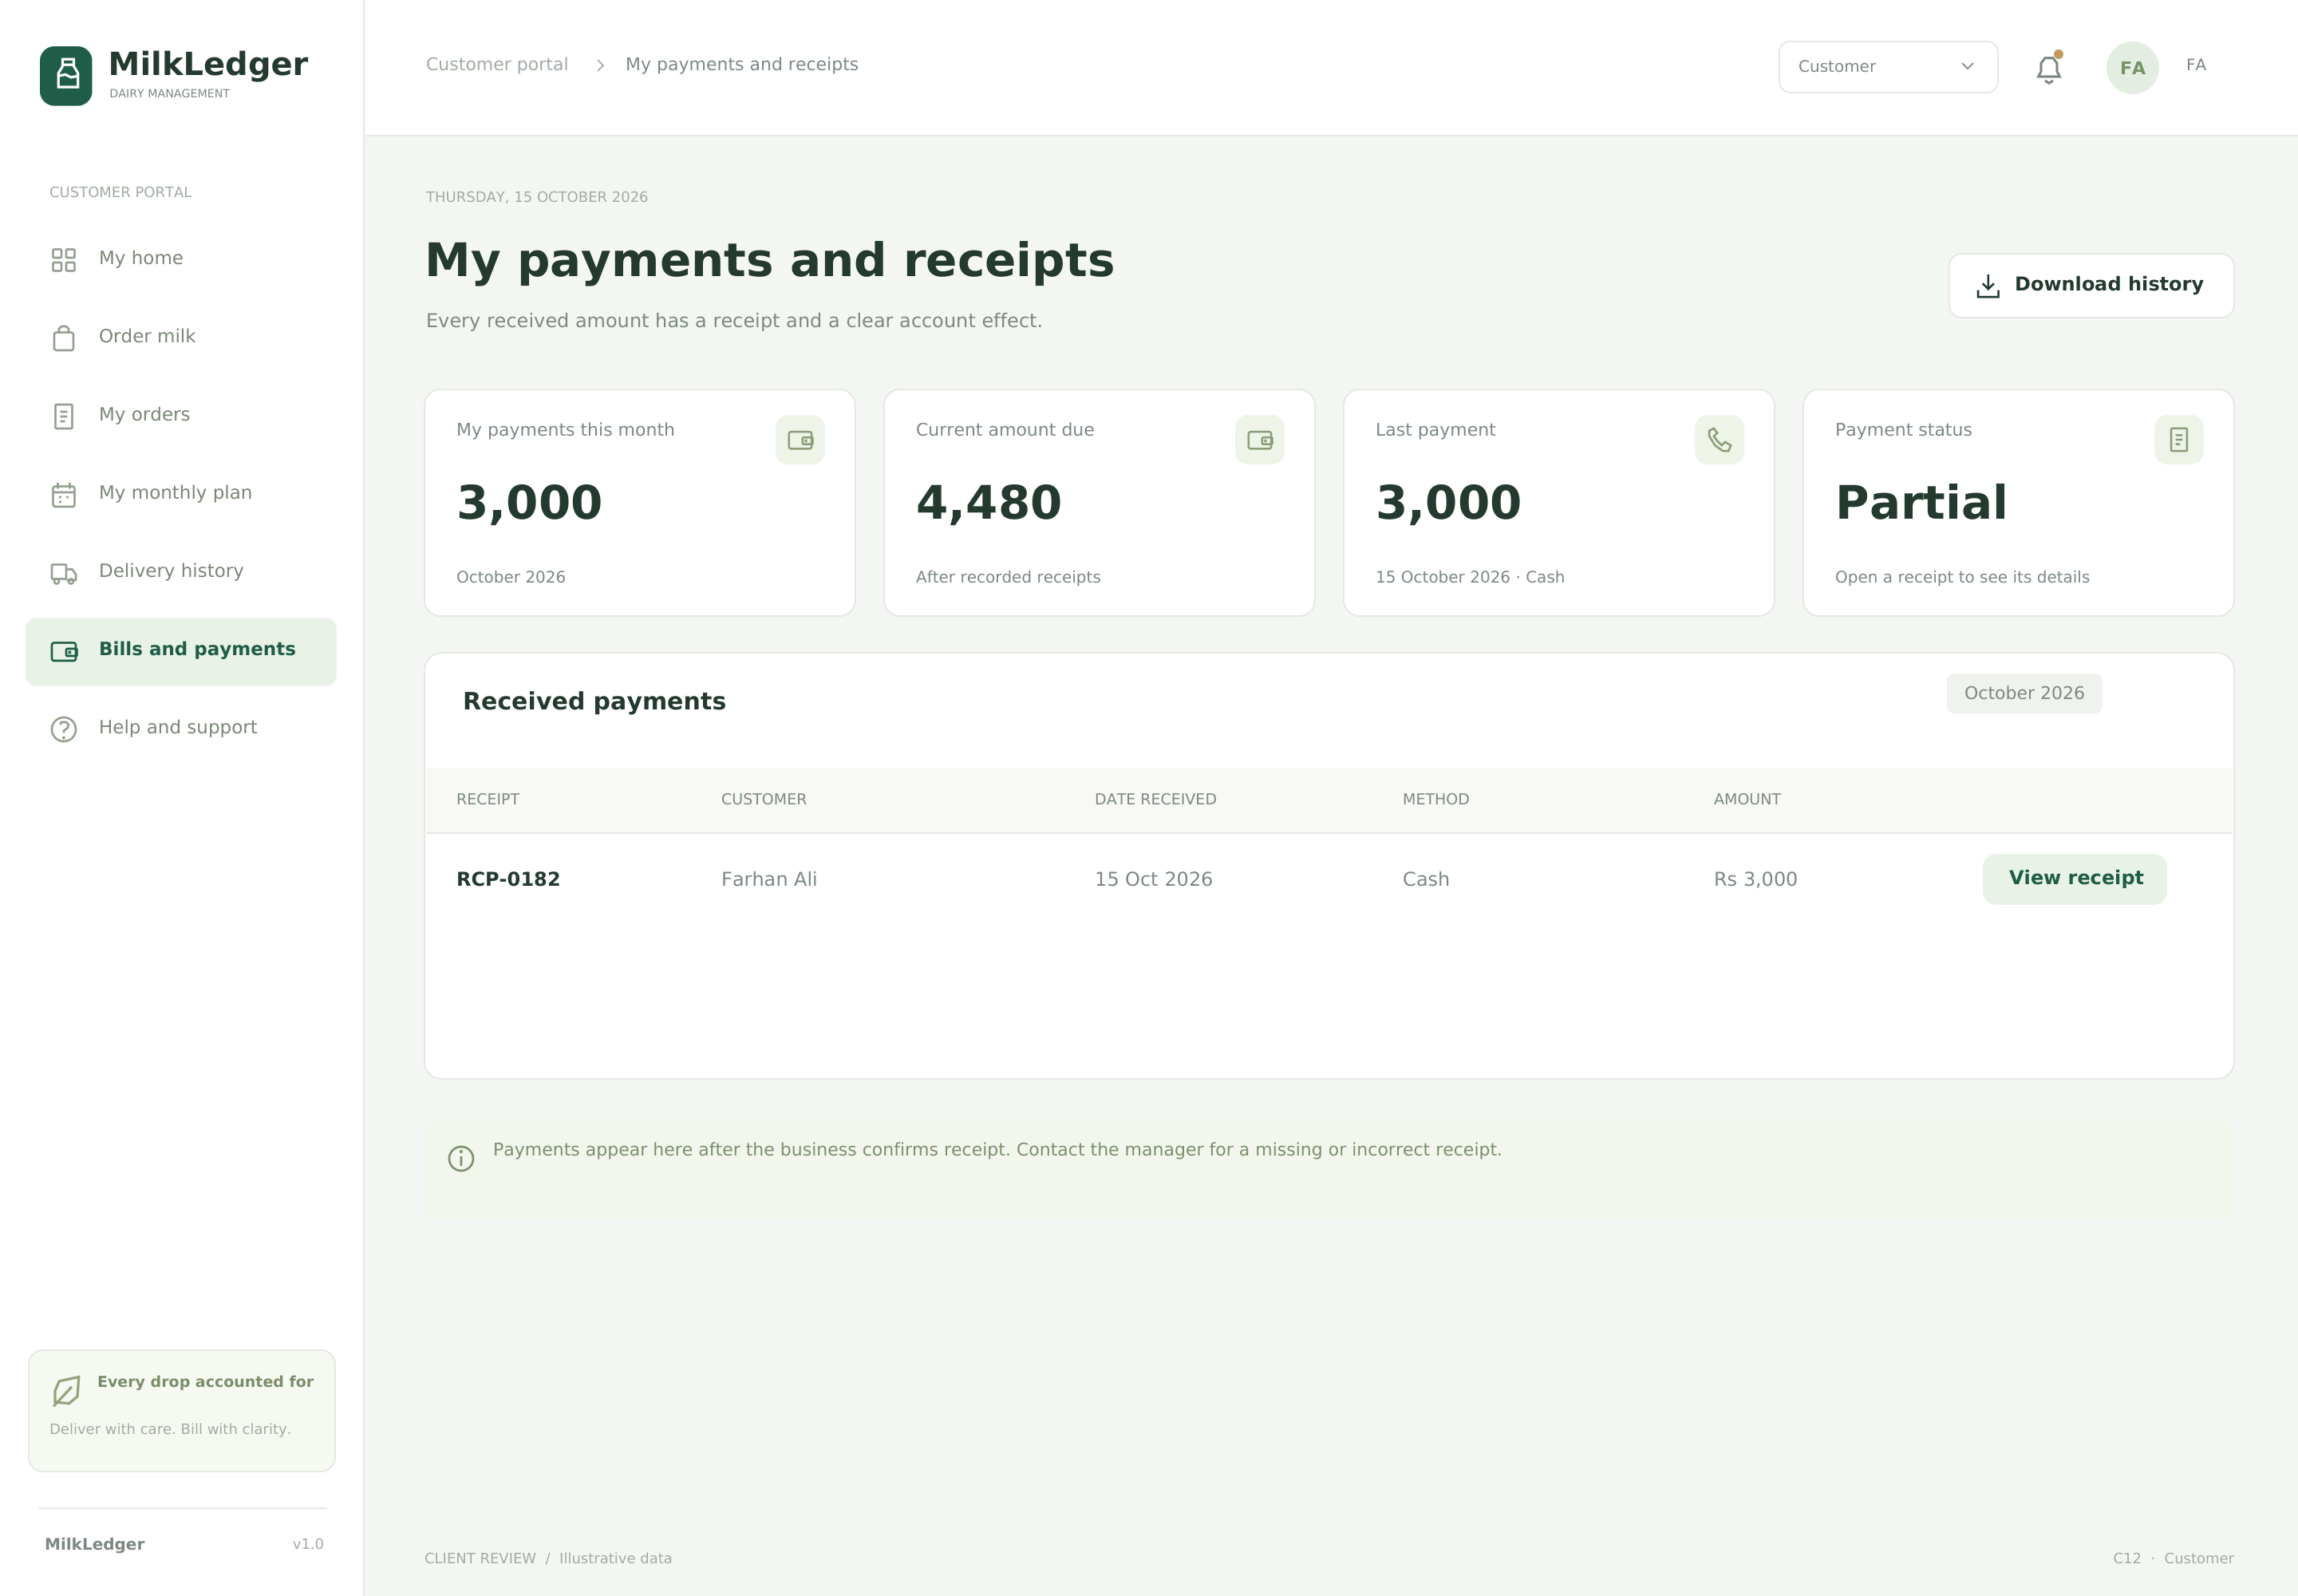Click the Rs 3,000 amount cell
This screenshot has height=1596, width=2298.
coord(1755,879)
